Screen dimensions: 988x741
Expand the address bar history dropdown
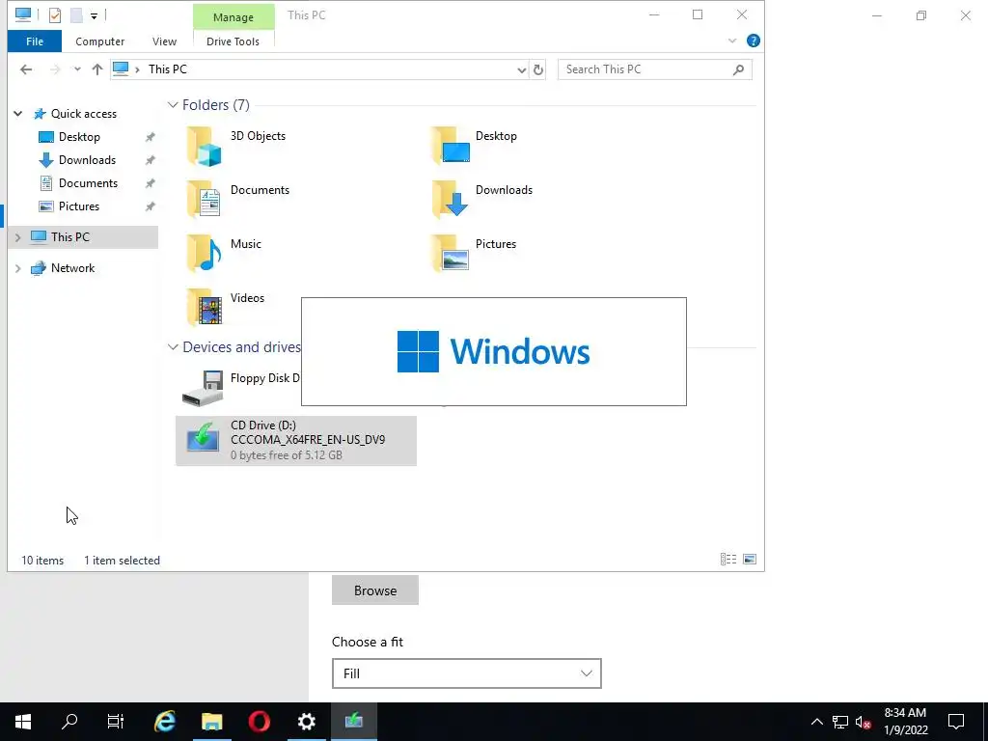pos(522,69)
